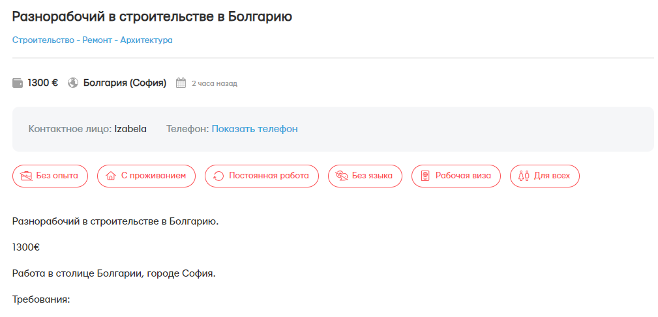Screen dimensions: 658x317
Task: Click the circular arrows icon in 'Постоянная работа'
Action: click(x=218, y=176)
